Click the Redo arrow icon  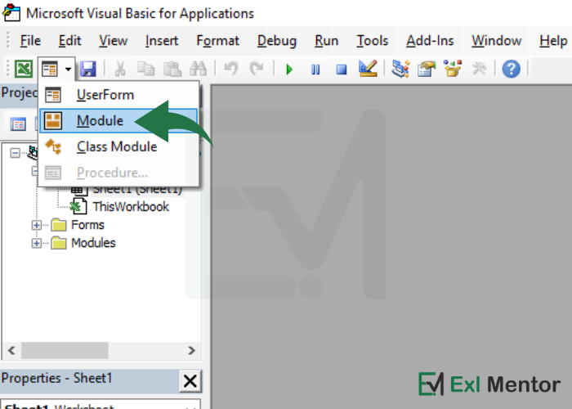click(x=257, y=69)
